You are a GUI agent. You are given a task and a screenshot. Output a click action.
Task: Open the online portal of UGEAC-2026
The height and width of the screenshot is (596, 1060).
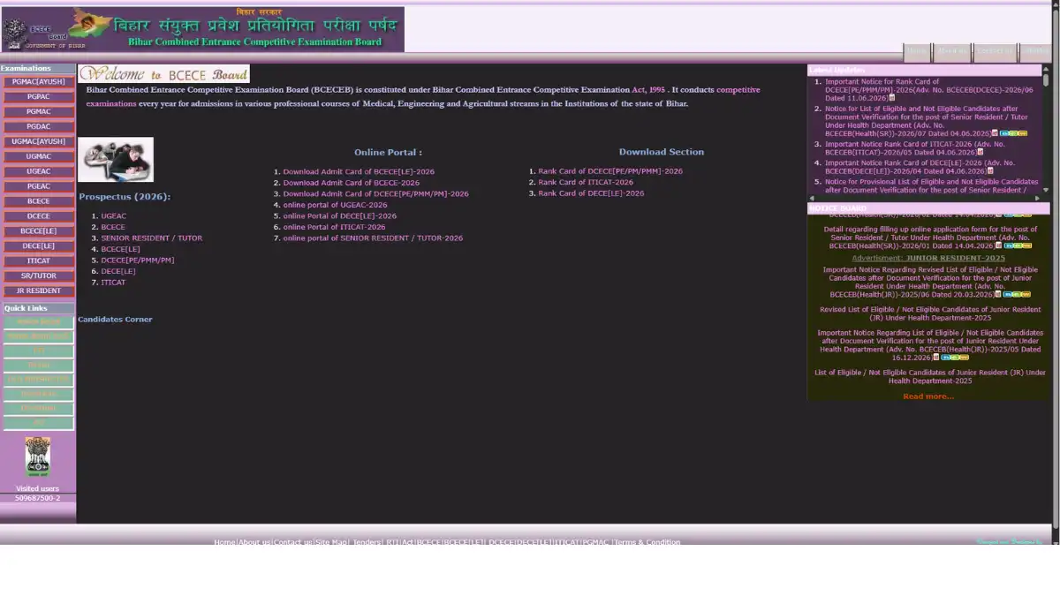pos(336,205)
